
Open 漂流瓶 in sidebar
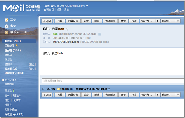click(8, 91)
